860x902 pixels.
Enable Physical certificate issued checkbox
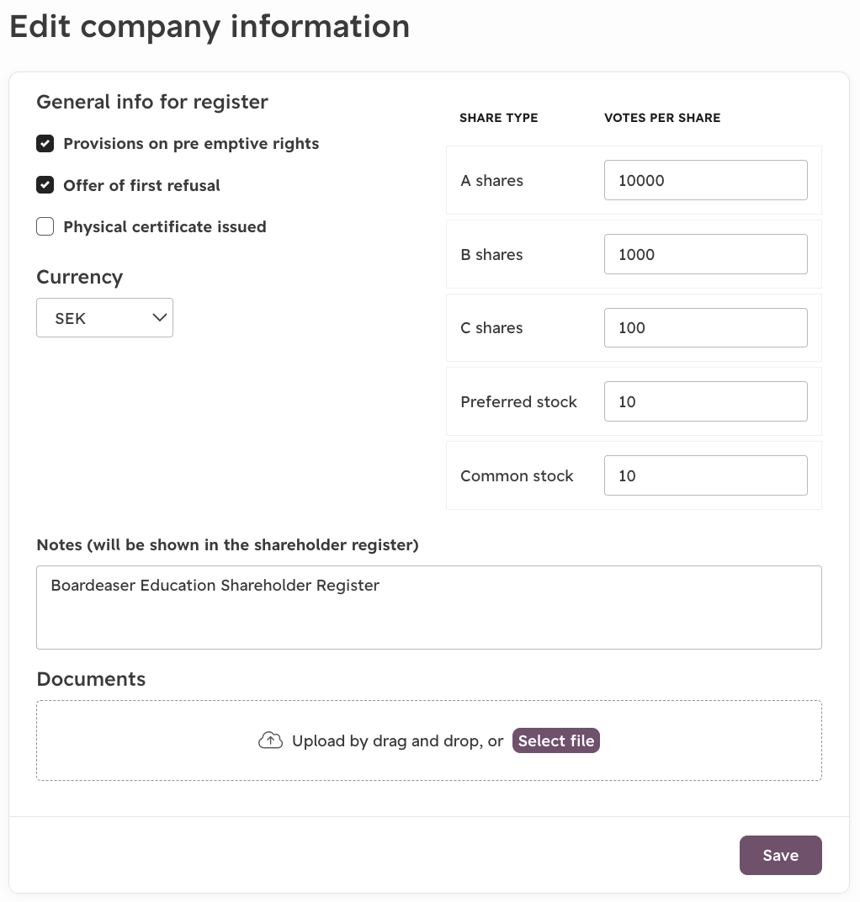45,226
